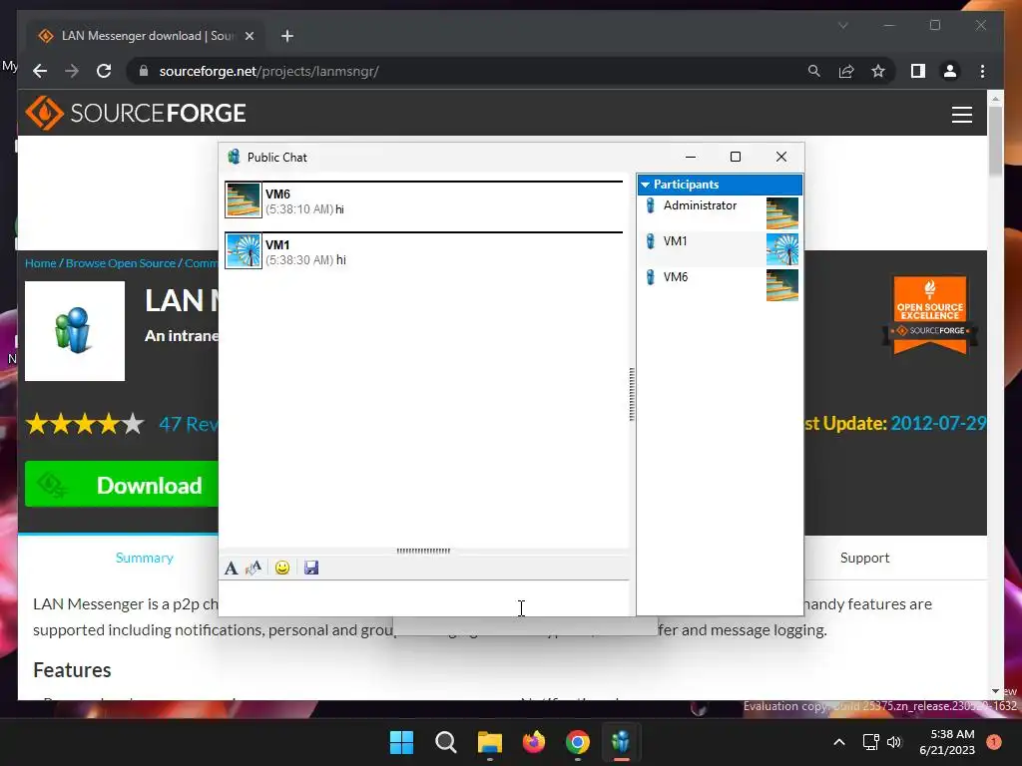Click the Public Chat title bar icon

[234, 157]
